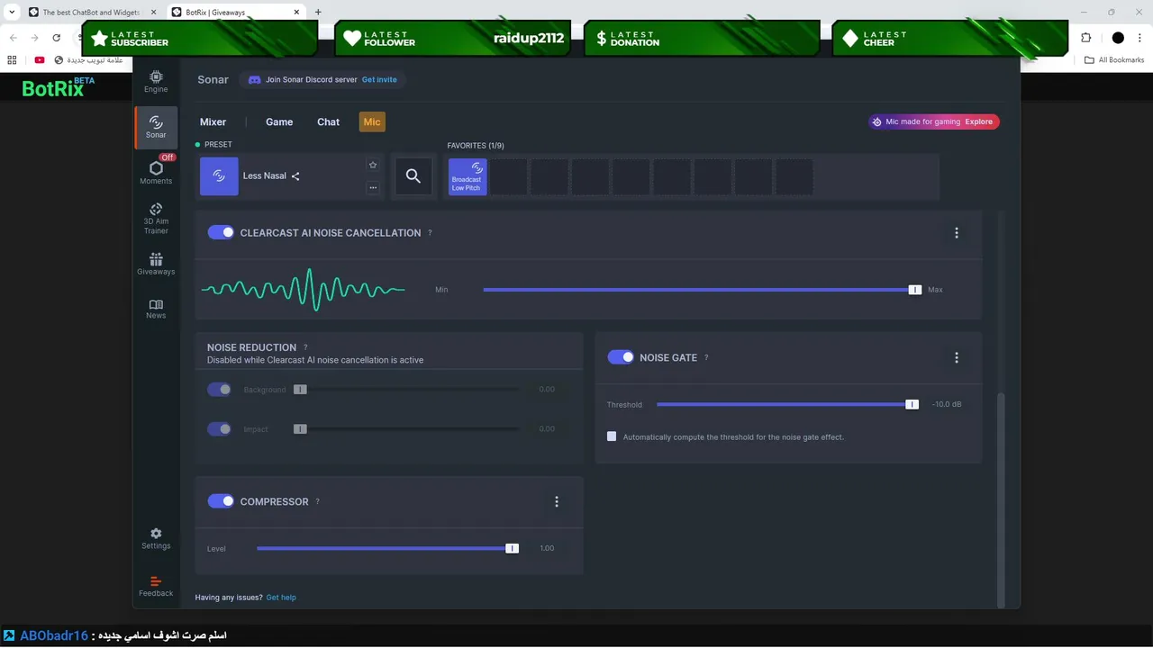This screenshot has width=1153, height=648.
Task: Click Explore on Mic made for gaming
Action: [978, 121]
